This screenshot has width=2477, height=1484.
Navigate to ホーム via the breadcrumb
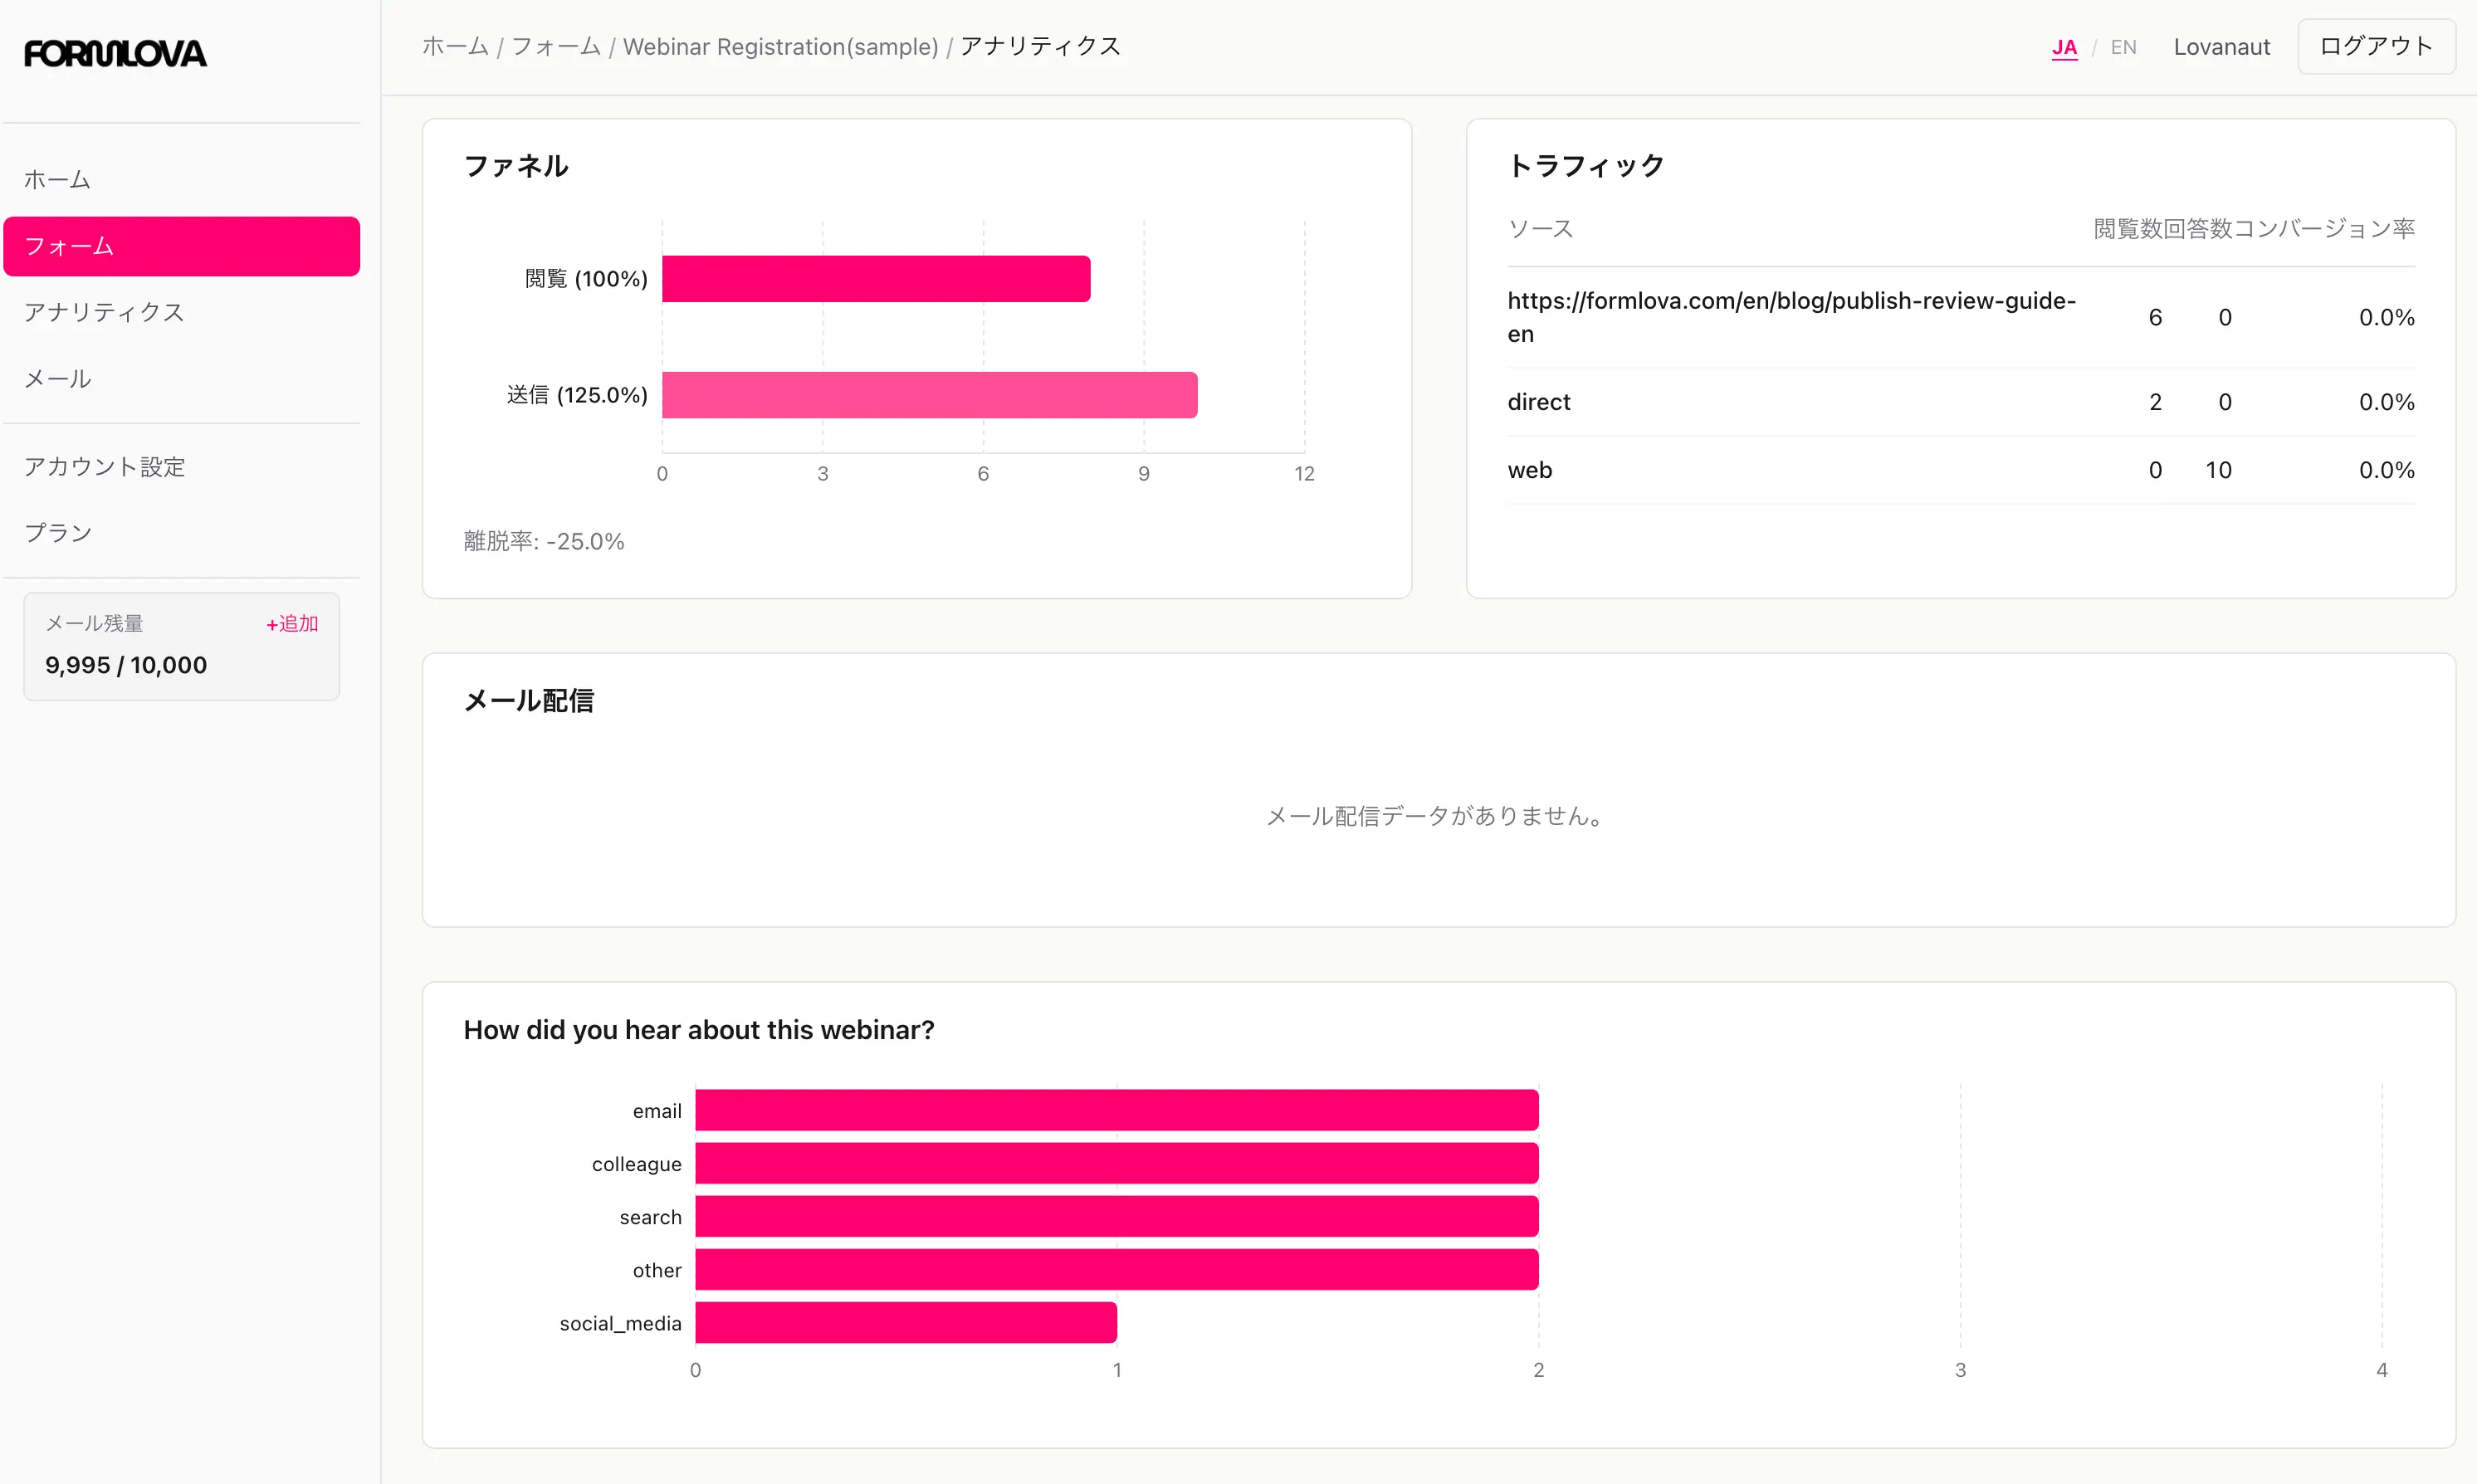click(x=454, y=46)
